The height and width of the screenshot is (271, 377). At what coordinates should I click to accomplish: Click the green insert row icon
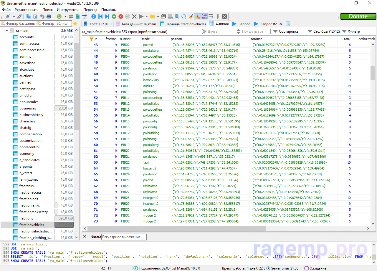pyautogui.click(x=114, y=16)
